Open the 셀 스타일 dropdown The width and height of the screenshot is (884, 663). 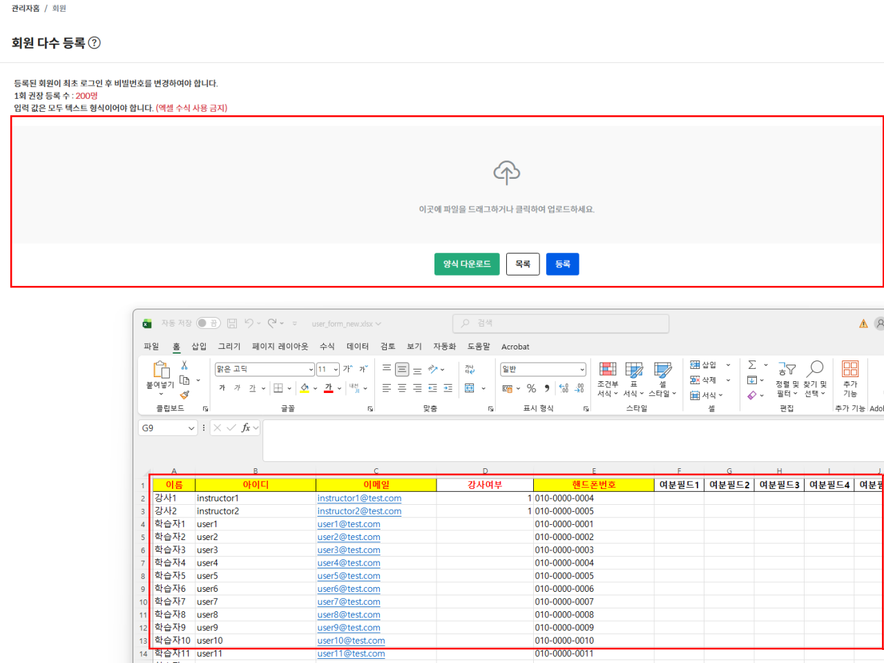[x=662, y=379]
